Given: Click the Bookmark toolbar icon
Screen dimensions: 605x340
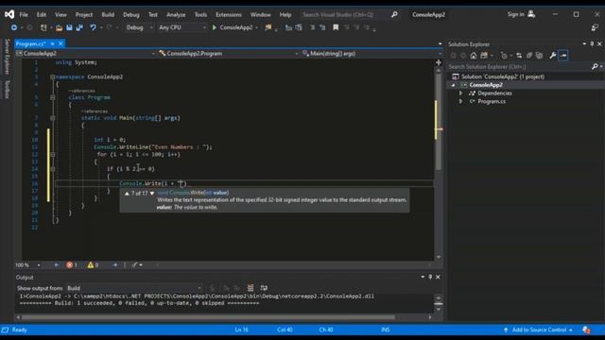Looking at the screenshot, I should (336, 27).
